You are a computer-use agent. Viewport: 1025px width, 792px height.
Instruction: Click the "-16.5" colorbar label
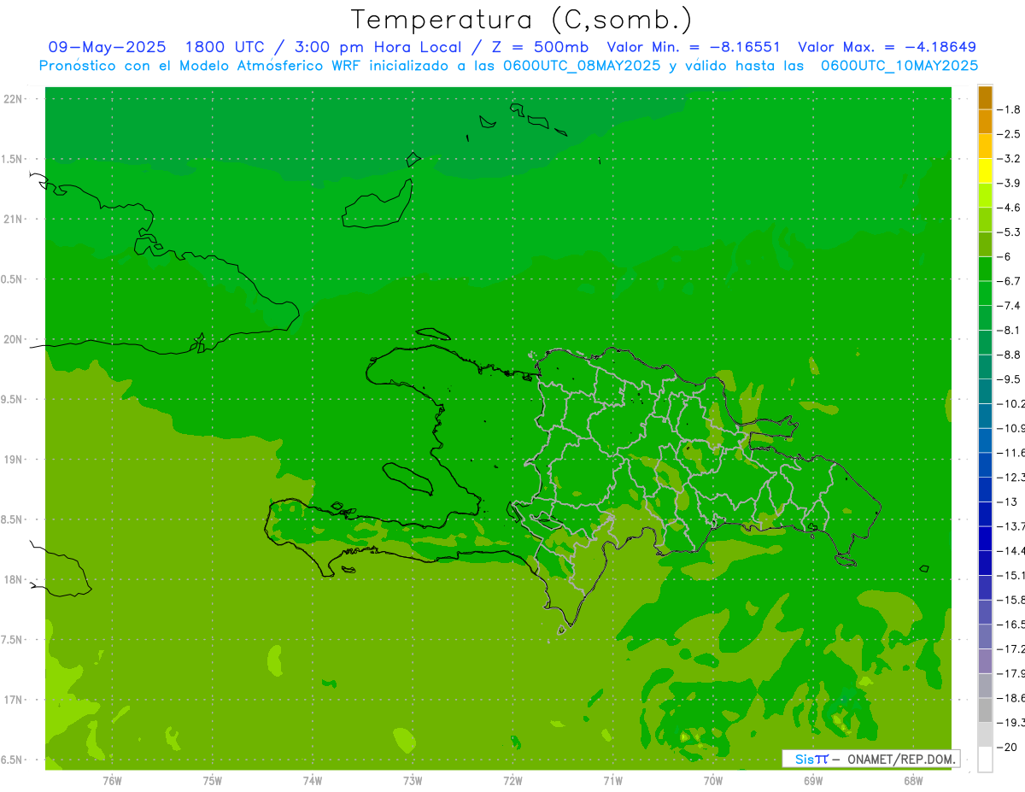1010,625
